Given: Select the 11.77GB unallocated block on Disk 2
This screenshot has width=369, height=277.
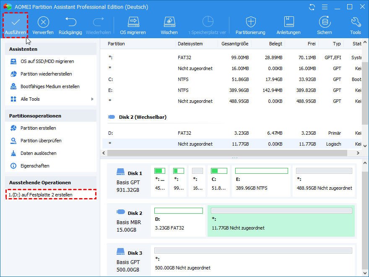Looking at the screenshot, I should pos(281,221).
